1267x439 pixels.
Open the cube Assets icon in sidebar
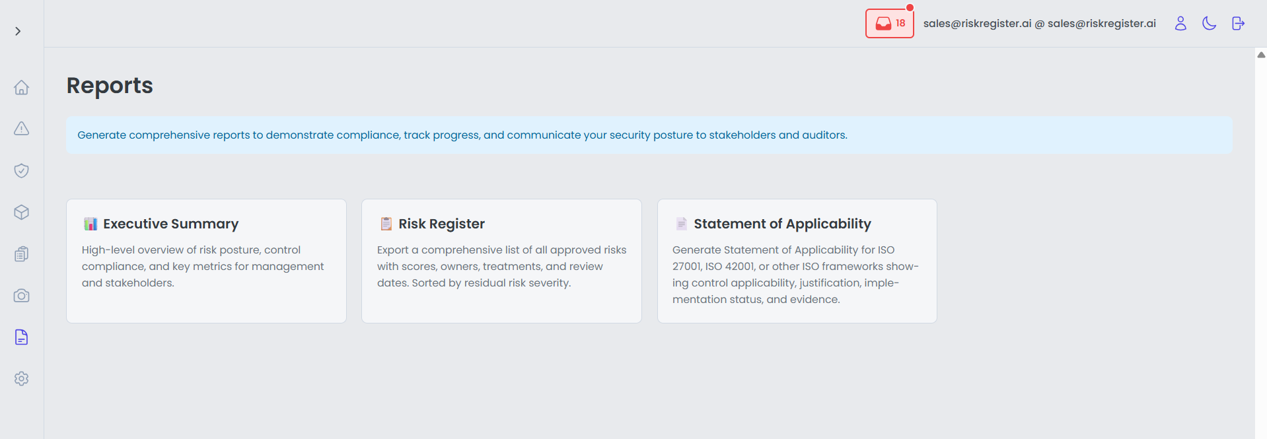(22, 212)
